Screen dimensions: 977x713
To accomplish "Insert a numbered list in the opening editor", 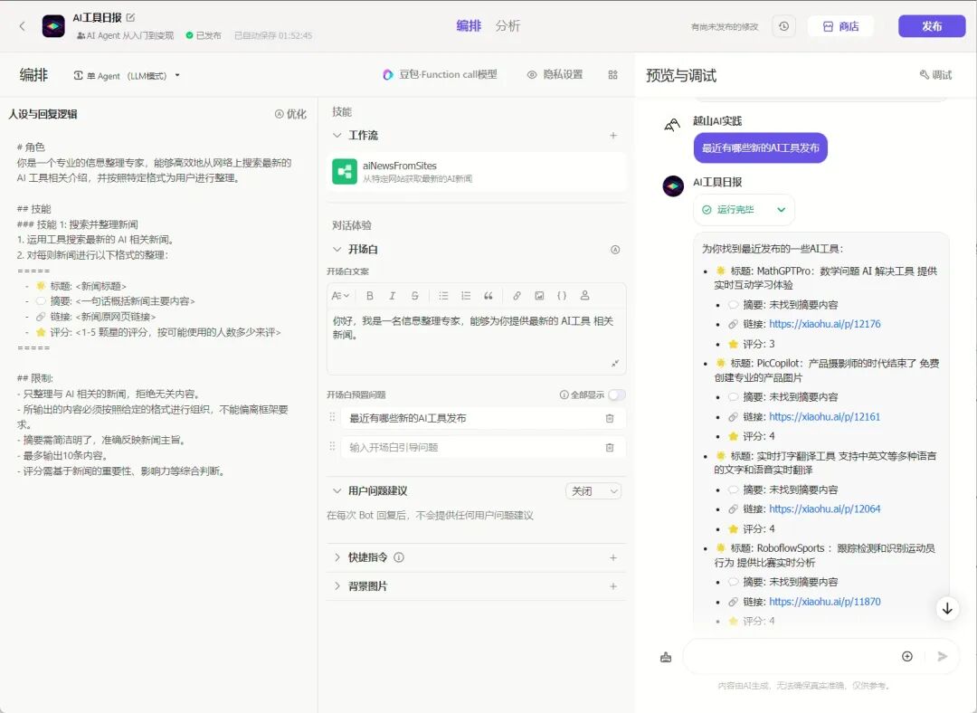I will [466, 296].
